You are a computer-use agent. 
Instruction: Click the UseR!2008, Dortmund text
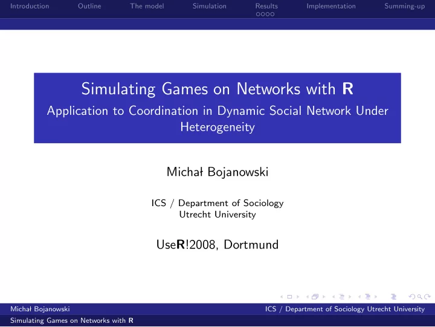(217, 245)
